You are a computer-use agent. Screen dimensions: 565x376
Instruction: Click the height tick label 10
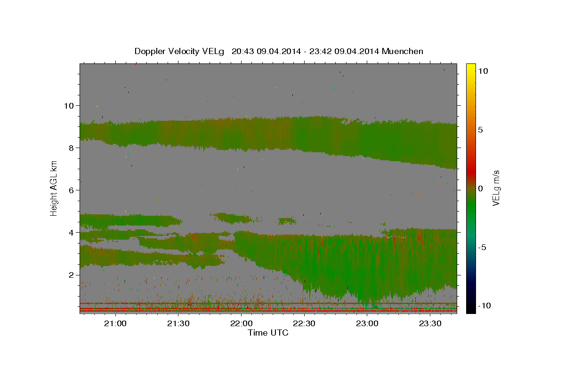coord(69,105)
